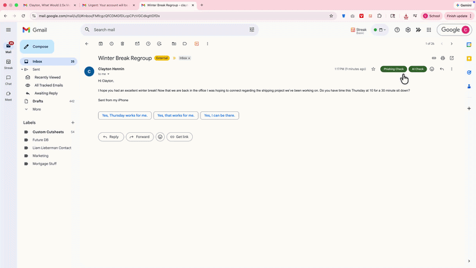This screenshot has height=268, width=476.
Task: Switch to the 'Urgent: Your account' browser tab
Action: (x=108, y=5)
